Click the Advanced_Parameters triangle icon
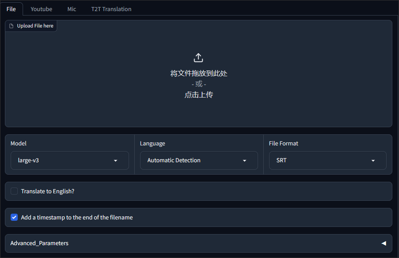The image size is (399, 258). click(384, 243)
